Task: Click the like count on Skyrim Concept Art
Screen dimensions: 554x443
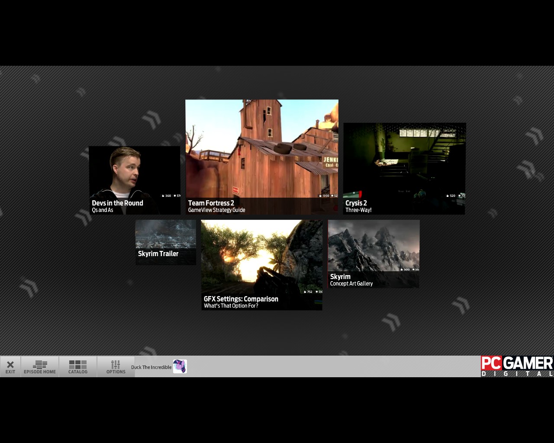Action: [405, 270]
